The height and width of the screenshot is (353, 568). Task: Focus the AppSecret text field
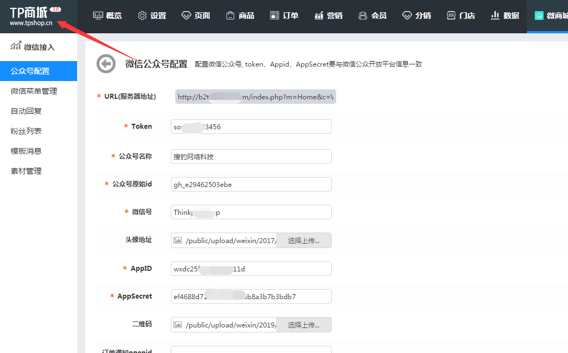pyautogui.click(x=251, y=296)
